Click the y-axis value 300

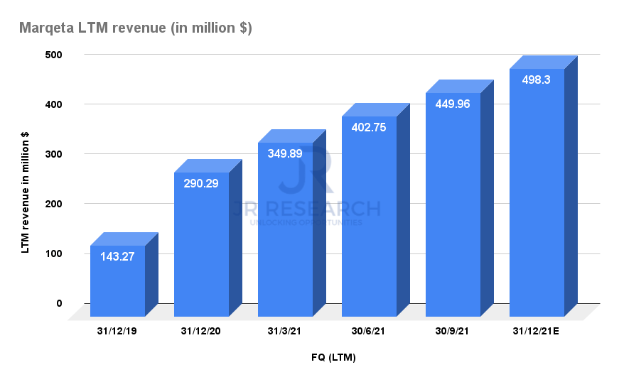pos(54,154)
